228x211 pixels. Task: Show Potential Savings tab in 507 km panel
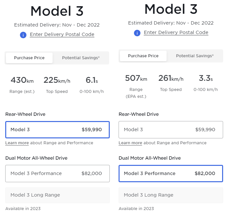tap(195, 56)
